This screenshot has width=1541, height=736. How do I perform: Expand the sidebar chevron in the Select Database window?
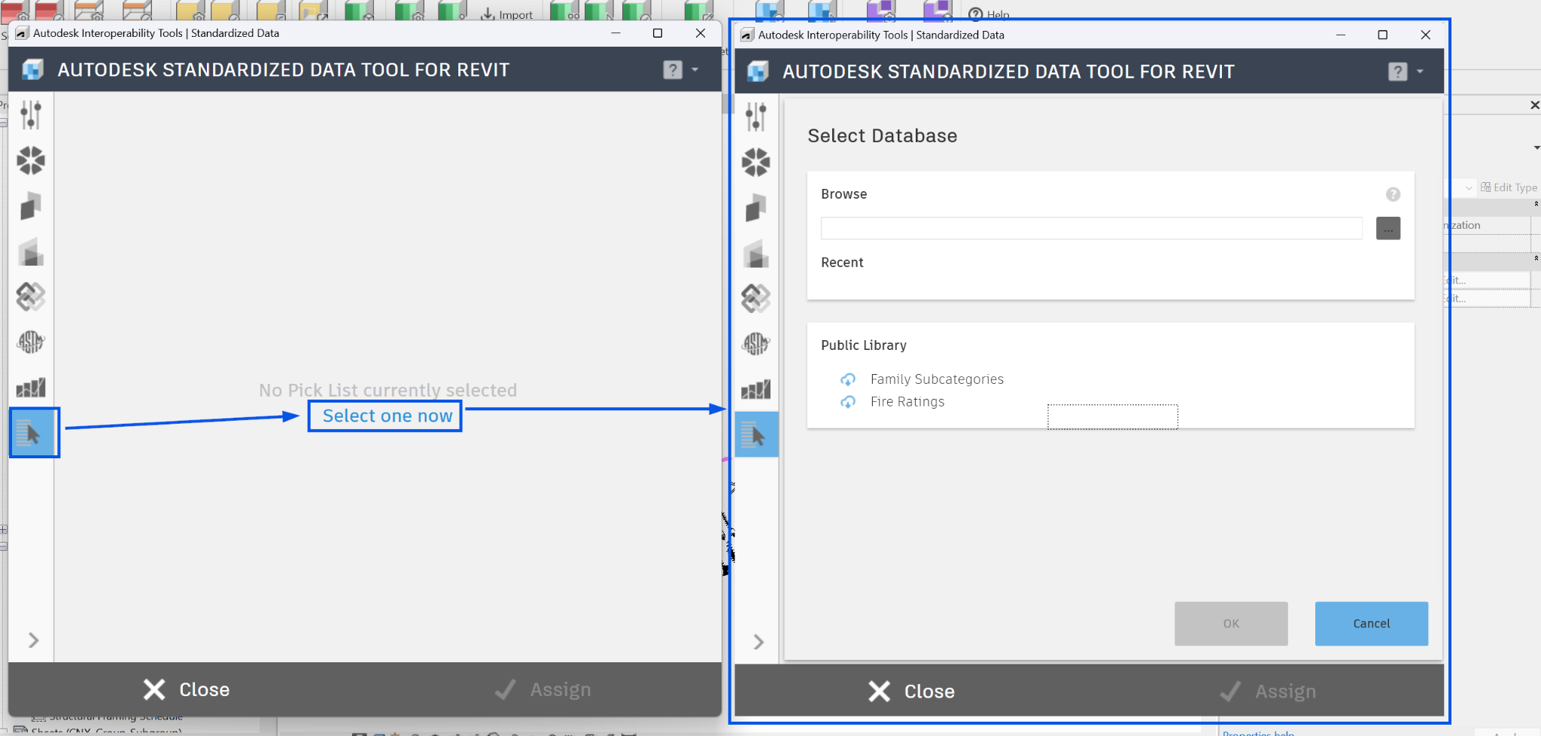coord(758,642)
